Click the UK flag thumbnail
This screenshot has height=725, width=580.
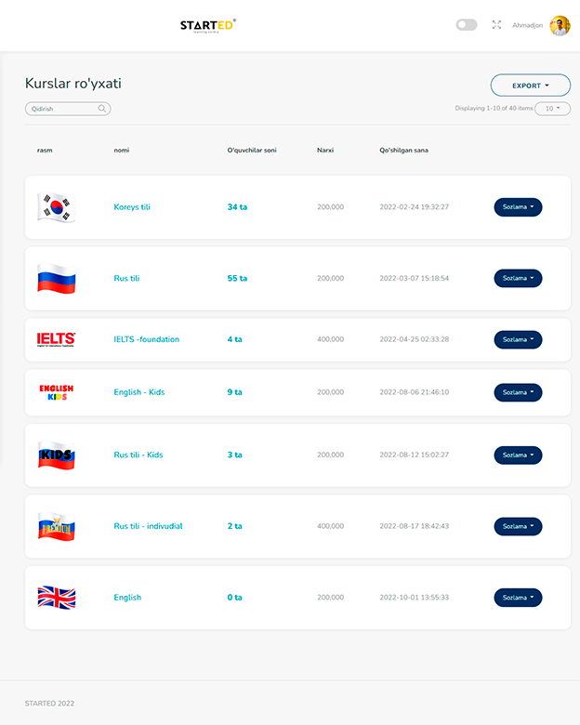tap(56, 597)
